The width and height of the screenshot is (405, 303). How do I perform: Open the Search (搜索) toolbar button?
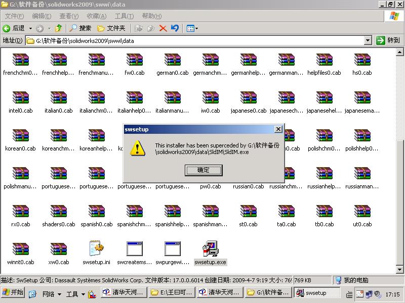click(x=80, y=28)
